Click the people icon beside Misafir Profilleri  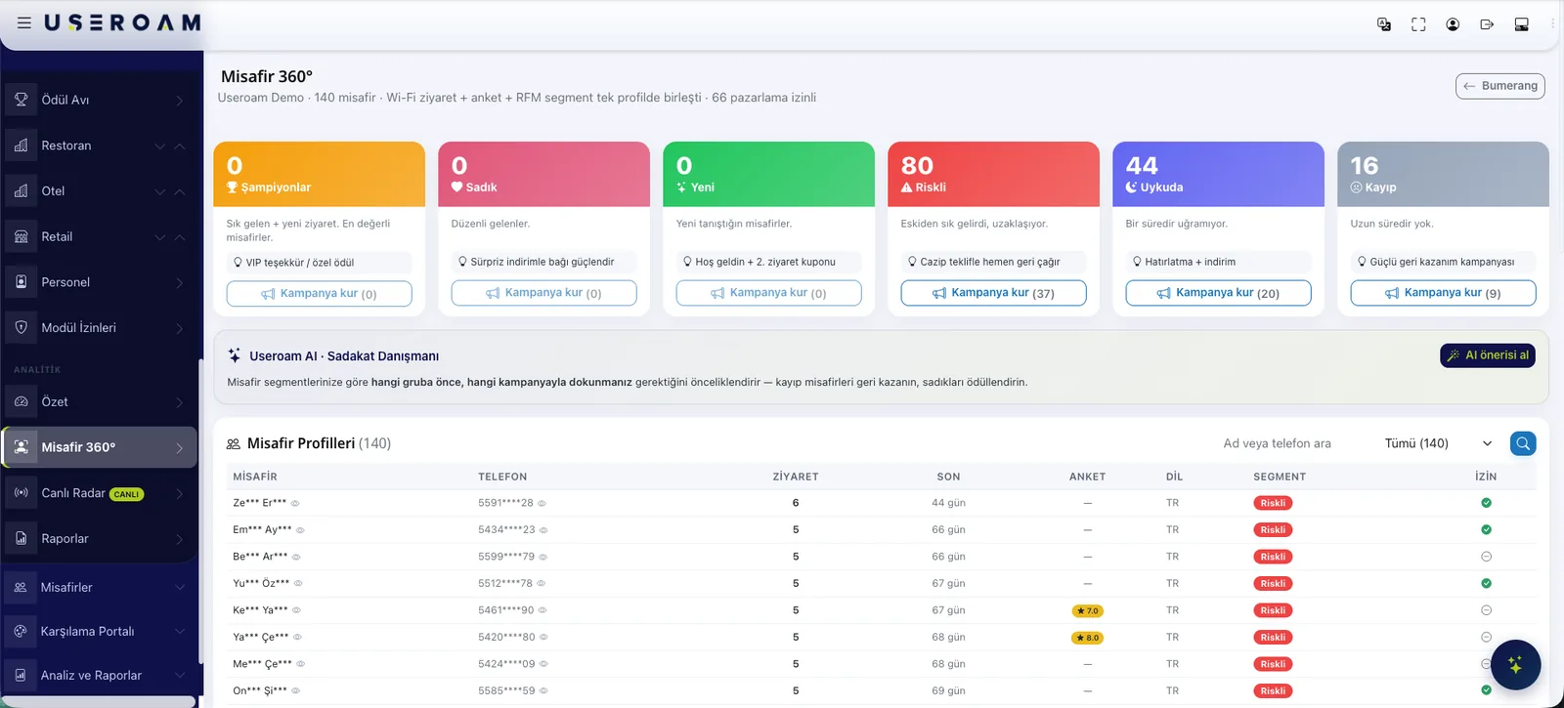234,443
